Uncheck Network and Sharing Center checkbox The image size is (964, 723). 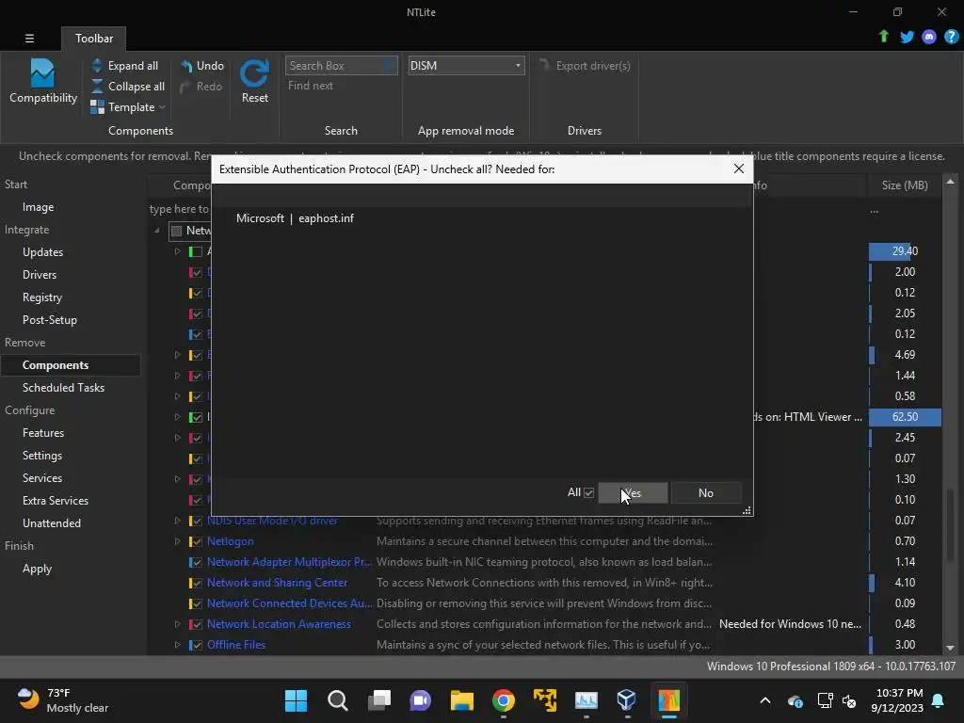(x=196, y=583)
